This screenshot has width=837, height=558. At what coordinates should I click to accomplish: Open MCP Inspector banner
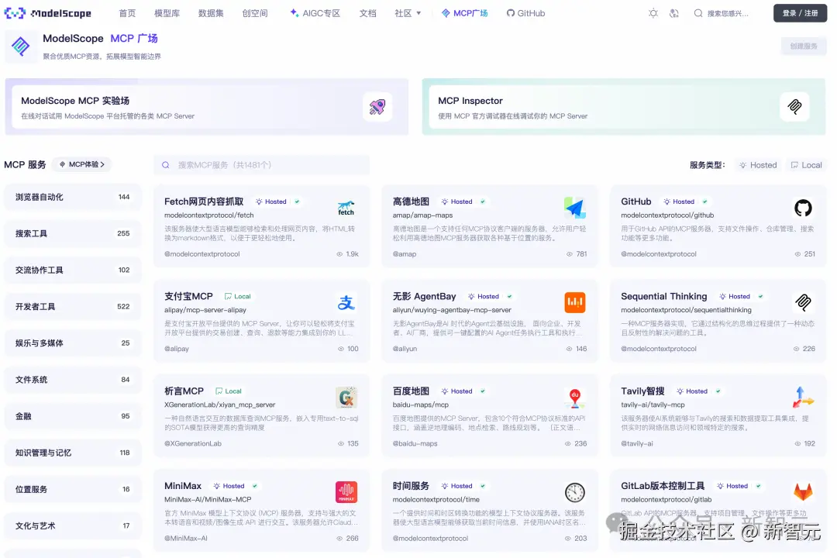click(x=623, y=107)
